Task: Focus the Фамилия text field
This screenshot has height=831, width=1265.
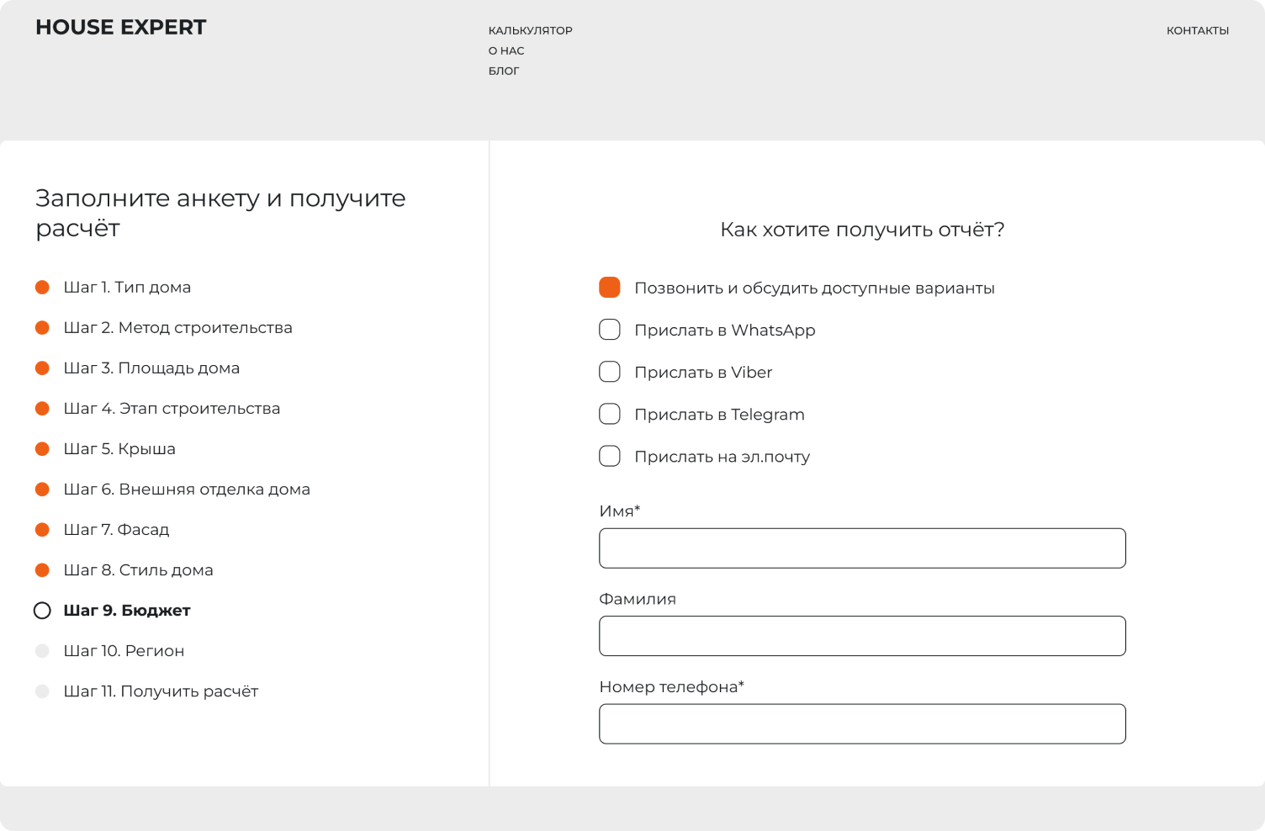Action: point(862,636)
